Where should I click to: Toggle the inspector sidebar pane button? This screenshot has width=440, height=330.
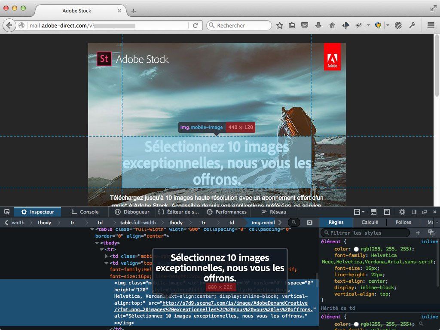[x=310, y=223]
